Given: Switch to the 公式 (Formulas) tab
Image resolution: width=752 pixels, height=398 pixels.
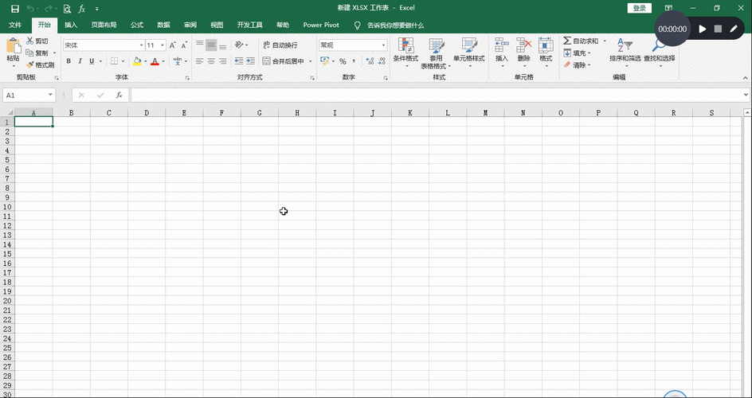Looking at the screenshot, I should tap(137, 25).
